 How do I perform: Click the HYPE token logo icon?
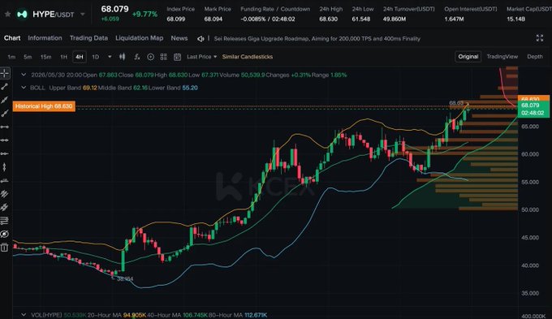point(22,15)
